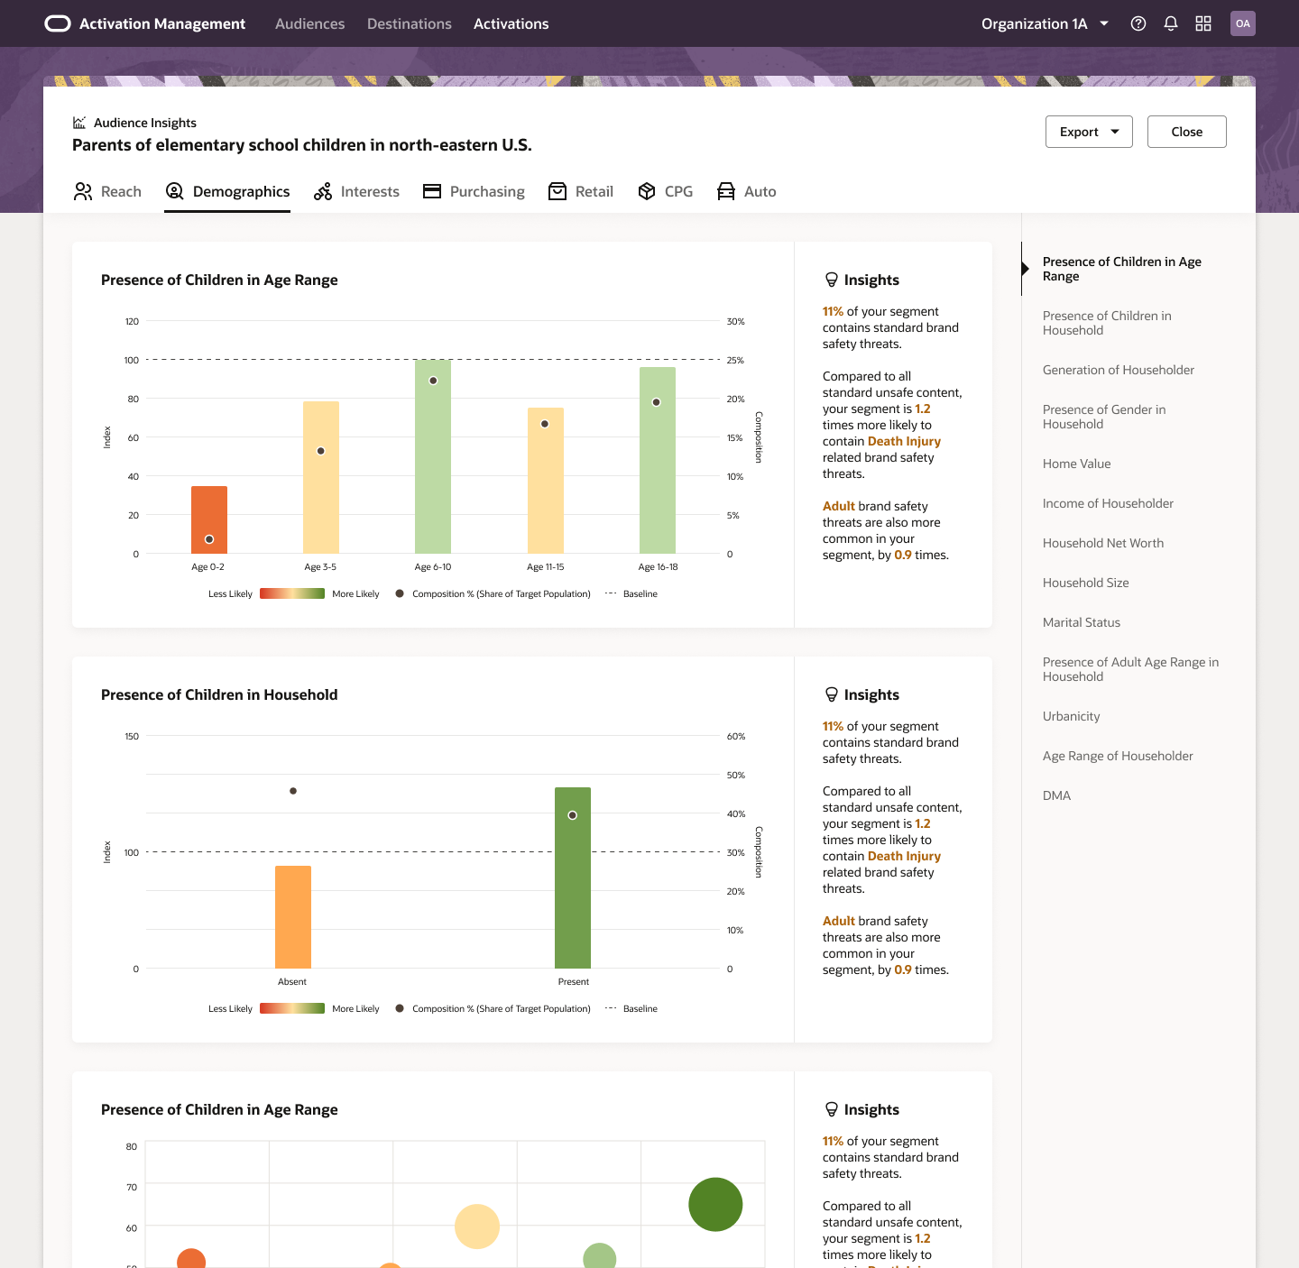Click the Age 6-10 green bar
Viewport: 1299px width, 1268px height.
tap(433, 456)
